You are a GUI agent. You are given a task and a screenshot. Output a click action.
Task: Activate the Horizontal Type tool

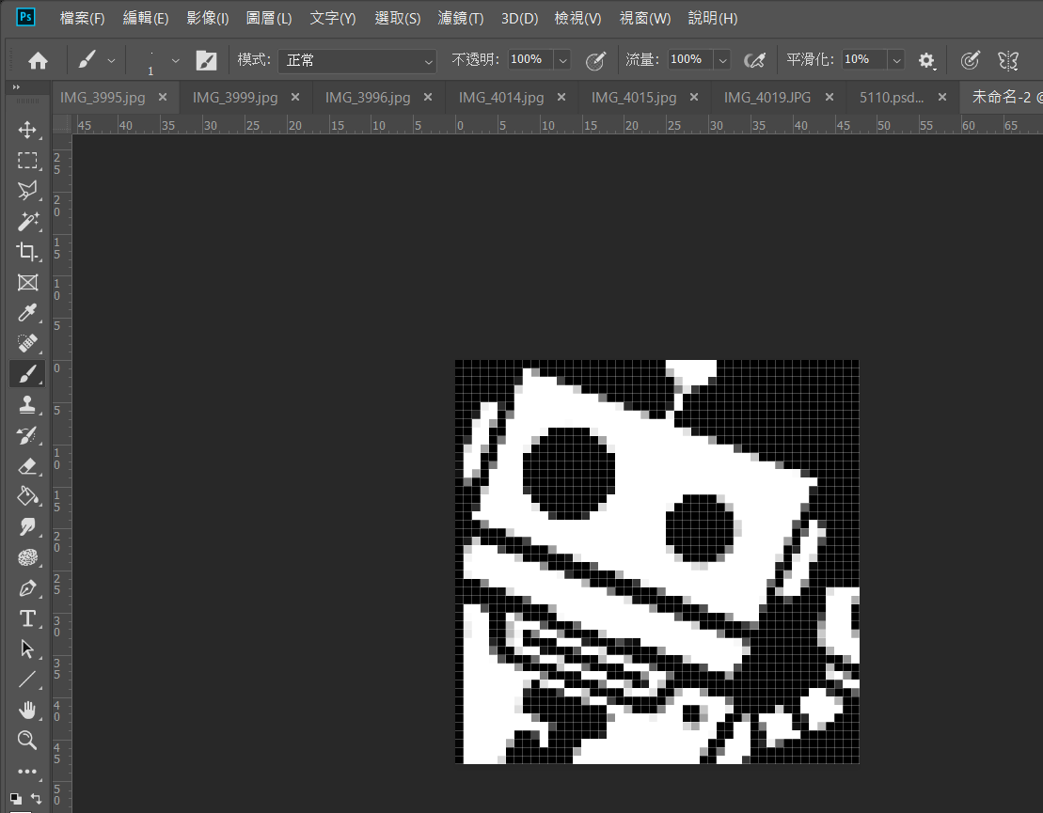tap(27, 618)
